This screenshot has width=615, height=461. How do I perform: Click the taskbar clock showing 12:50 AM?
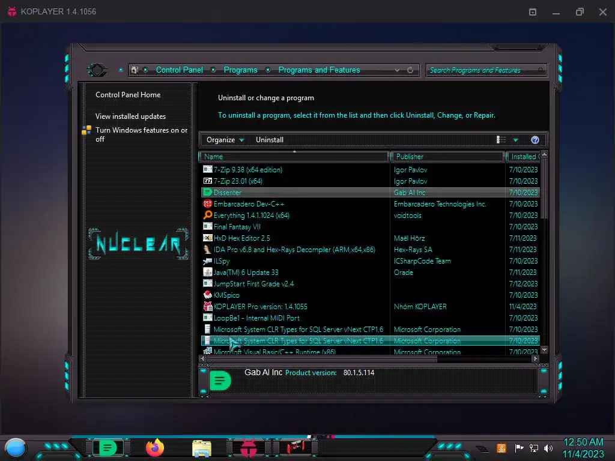pyautogui.click(x=583, y=442)
